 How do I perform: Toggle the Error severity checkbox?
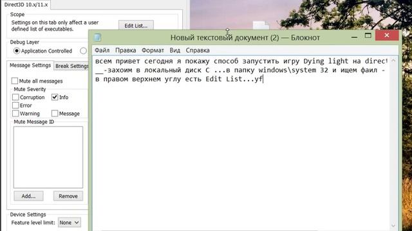click(15, 105)
